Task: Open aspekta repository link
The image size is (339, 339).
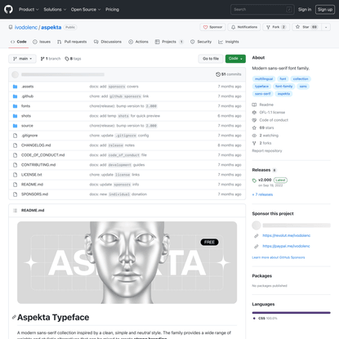Action: coord(51,27)
